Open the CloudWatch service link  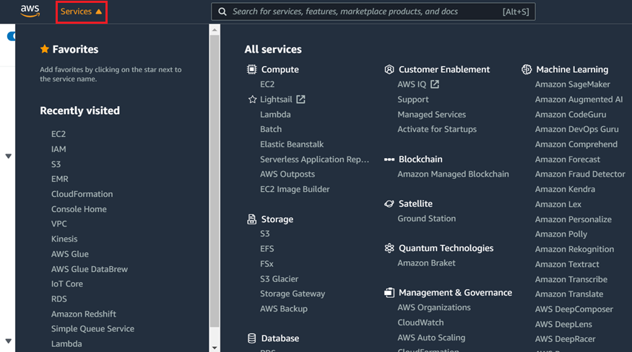[420, 322]
